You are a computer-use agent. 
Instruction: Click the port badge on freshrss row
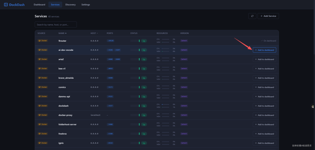point(110,134)
